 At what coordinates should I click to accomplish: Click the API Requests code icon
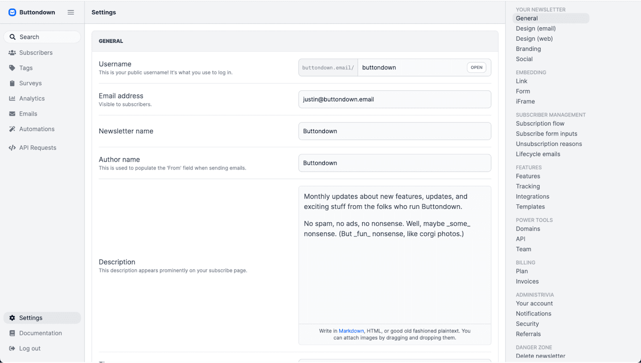pyautogui.click(x=13, y=148)
